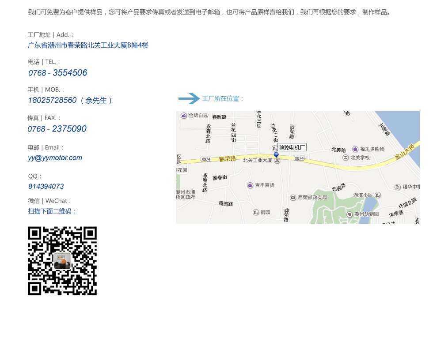Click the building icon beside 顺源电机厂 label
The width and height of the screenshot is (433, 353).
pyautogui.click(x=274, y=148)
